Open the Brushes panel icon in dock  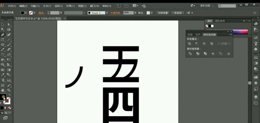pos(256,43)
